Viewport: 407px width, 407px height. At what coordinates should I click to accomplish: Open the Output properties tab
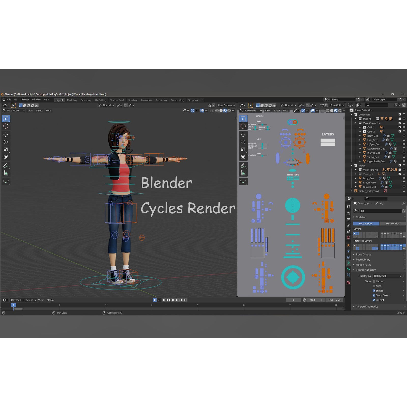click(348, 220)
